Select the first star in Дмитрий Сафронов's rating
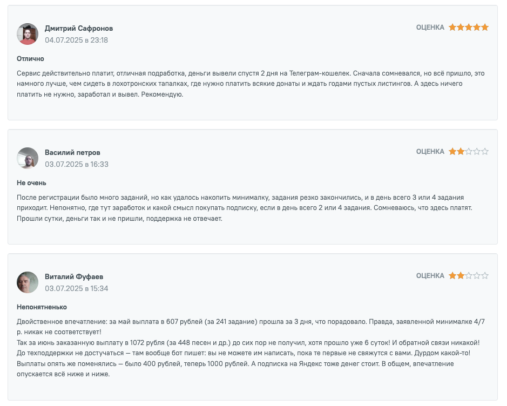This screenshot has width=507, height=406. click(452, 27)
